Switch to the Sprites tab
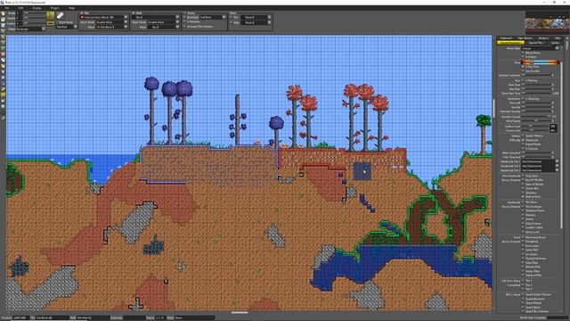 [x=555, y=43]
